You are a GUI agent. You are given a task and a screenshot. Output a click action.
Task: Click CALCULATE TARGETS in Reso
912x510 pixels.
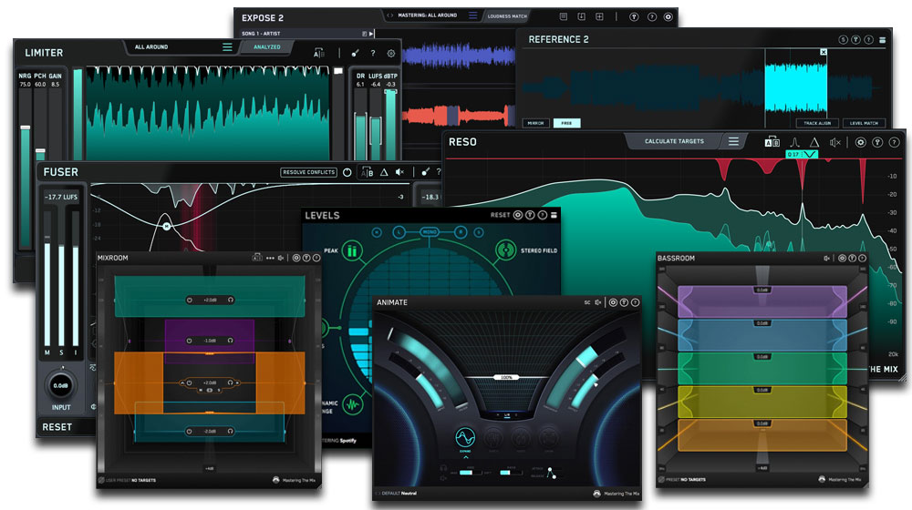tap(674, 141)
